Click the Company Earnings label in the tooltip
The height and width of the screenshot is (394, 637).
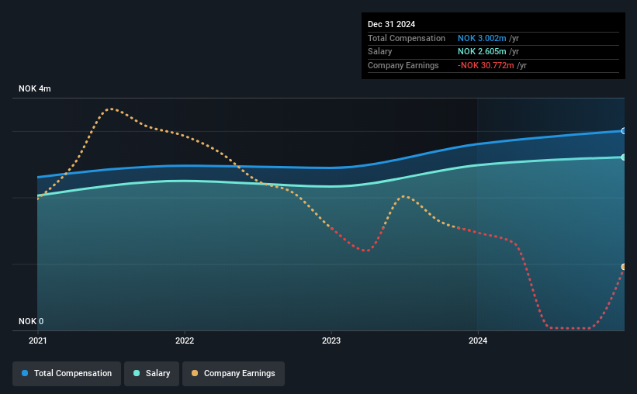tap(403, 65)
